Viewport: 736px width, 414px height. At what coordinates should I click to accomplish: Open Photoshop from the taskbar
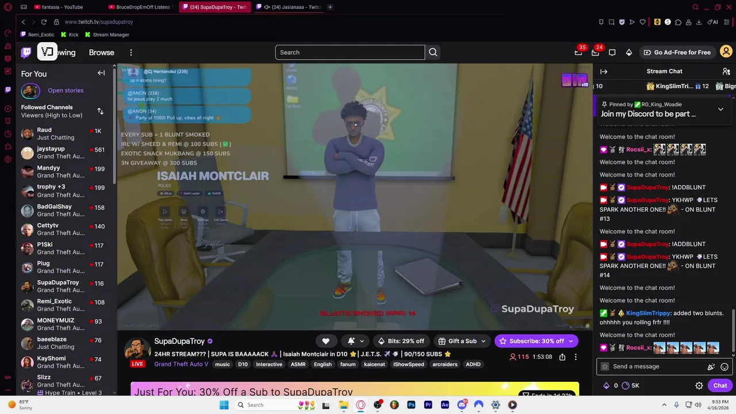tap(411, 405)
